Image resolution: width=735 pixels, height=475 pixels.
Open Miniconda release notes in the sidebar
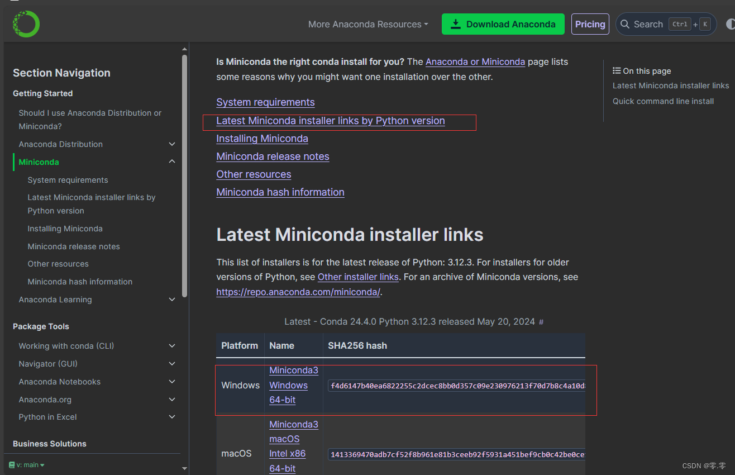click(x=74, y=246)
